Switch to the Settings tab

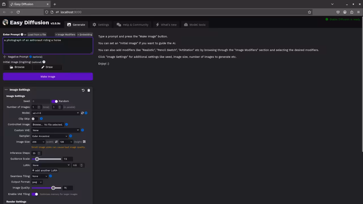click(x=101, y=25)
